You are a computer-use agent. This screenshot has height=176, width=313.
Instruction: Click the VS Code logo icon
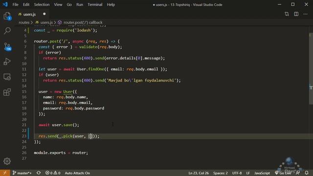click(x=5, y=4)
